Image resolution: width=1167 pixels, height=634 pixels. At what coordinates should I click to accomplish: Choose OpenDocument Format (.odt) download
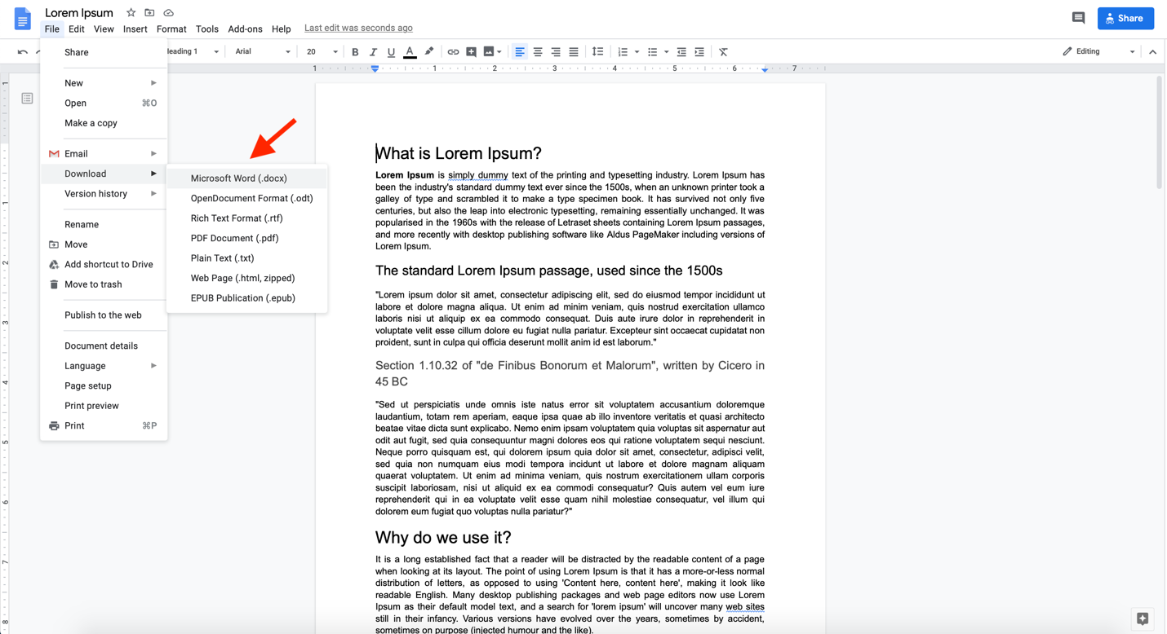click(x=247, y=198)
